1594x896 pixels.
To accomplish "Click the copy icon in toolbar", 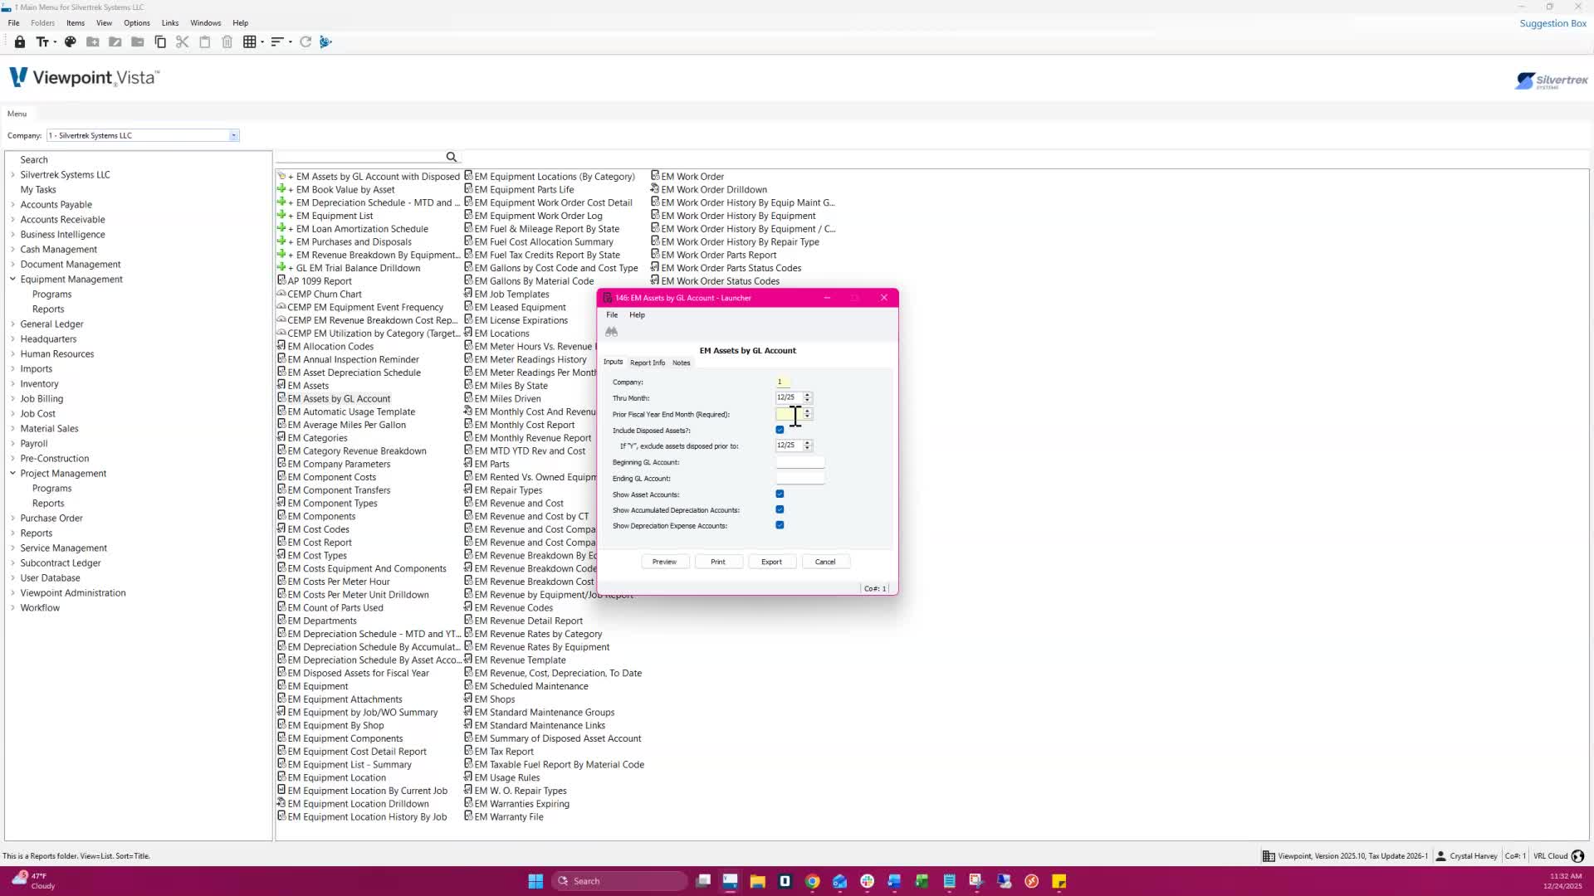I will point(160,41).
